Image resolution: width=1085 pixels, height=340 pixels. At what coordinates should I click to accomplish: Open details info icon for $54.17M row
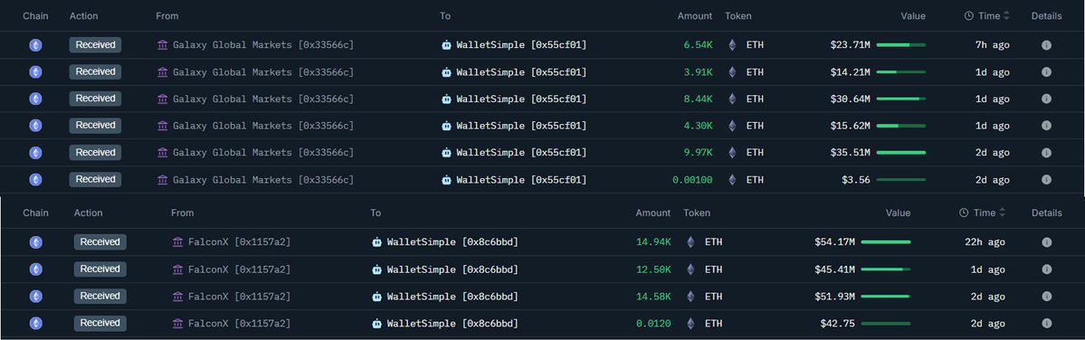pos(1046,241)
